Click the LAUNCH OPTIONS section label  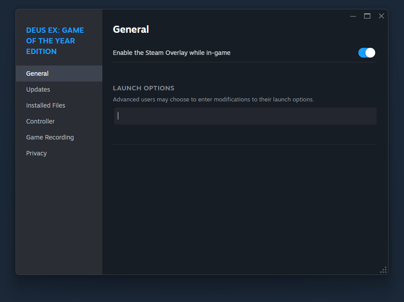click(x=144, y=88)
